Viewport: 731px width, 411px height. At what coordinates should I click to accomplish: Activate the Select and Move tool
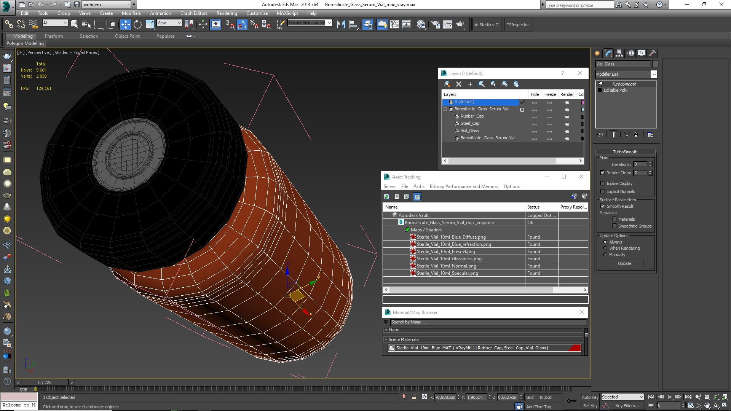pos(125,24)
